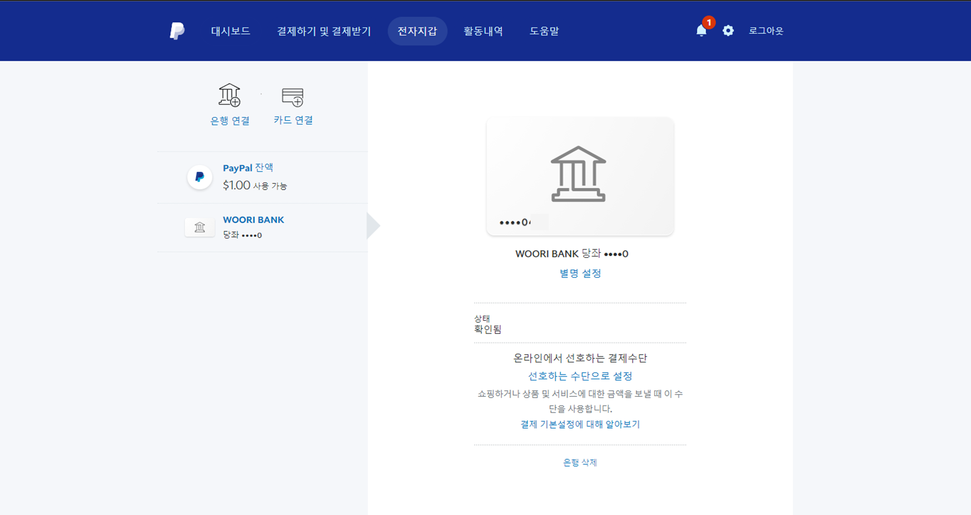
Task: Open notifications bell icon
Action: click(701, 31)
